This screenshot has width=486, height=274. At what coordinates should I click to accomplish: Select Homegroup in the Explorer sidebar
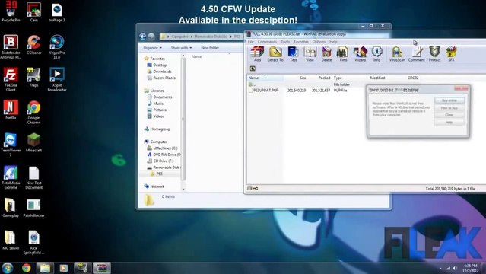click(x=157, y=129)
